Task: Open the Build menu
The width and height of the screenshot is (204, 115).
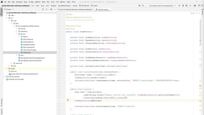Action: [44, 2]
